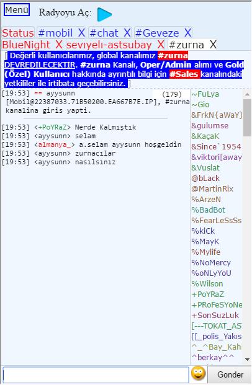Select user %MayK in the list
The height and width of the screenshot is (385, 252).
[205, 242]
